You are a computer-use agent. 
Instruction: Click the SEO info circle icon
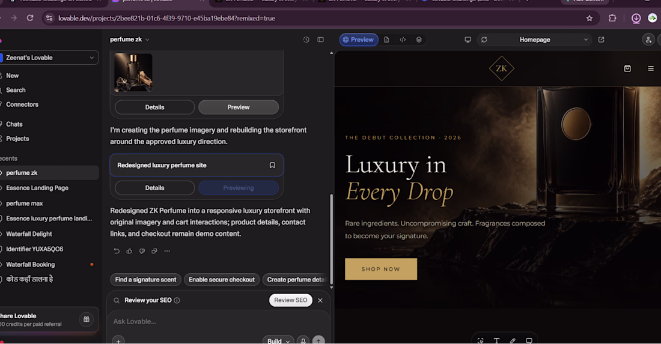(177, 300)
